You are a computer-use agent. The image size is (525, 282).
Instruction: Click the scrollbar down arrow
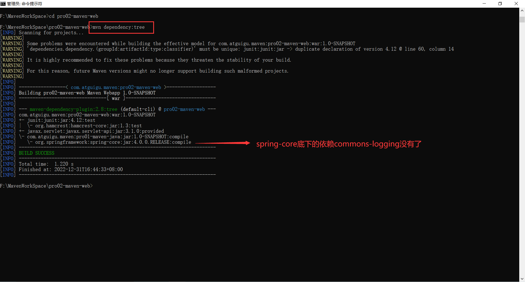pyautogui.click(x=522, y=279)
